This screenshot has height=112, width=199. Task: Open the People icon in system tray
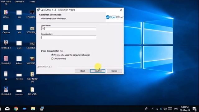[x=146, y=109]
